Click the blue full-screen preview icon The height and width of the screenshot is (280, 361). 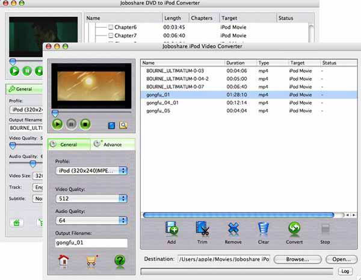tap(112, 126)
